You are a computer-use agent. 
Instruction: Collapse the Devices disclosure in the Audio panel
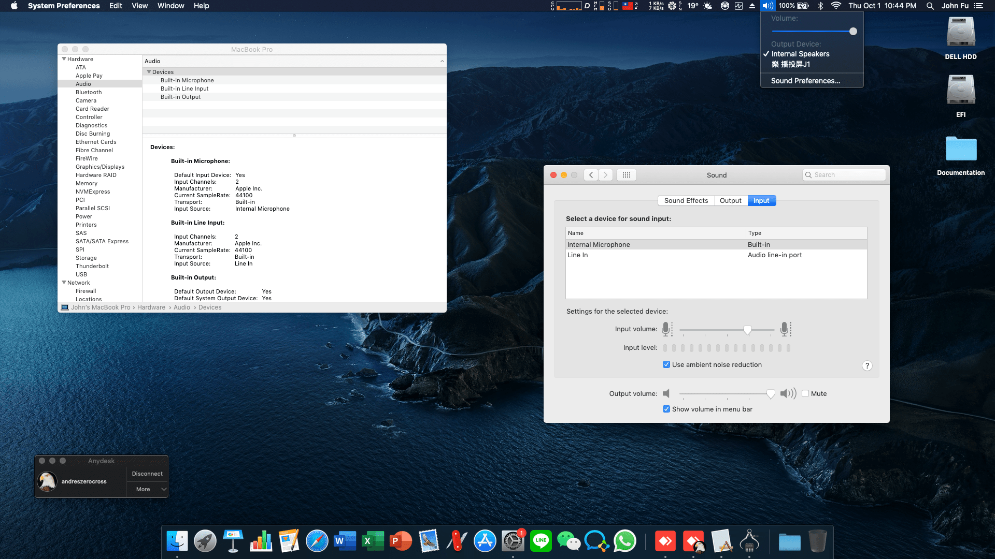point(149,71)
